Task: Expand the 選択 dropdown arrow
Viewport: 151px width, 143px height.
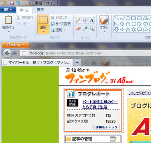Action: pyautogui.click(x=43, y=32)
